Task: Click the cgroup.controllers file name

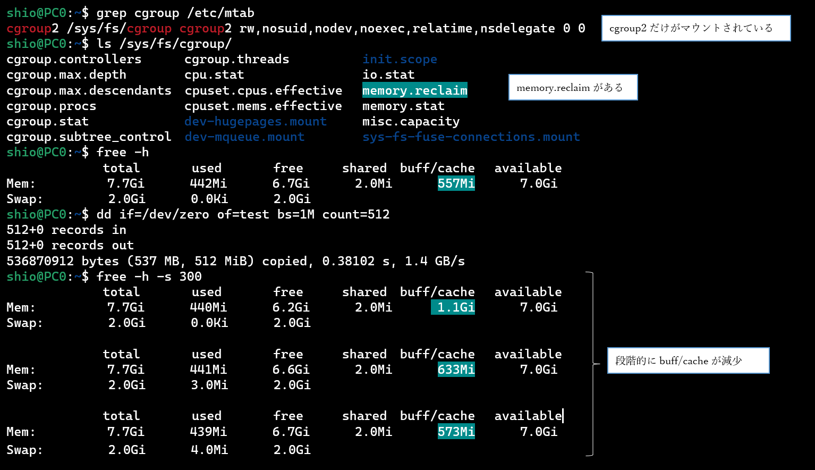Action: [x=74, y=60]
